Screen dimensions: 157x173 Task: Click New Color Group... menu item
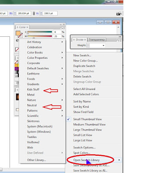[x=94, y=61]
